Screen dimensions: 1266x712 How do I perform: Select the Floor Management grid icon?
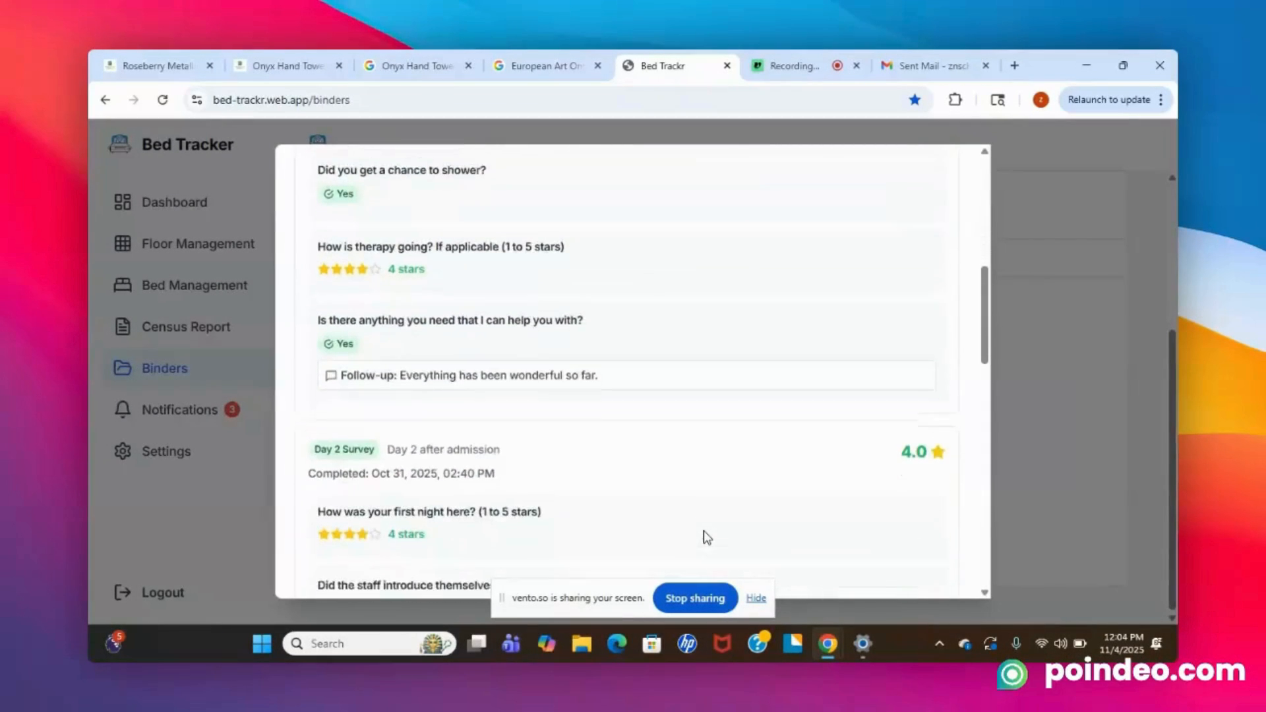[x=123, y=243]
